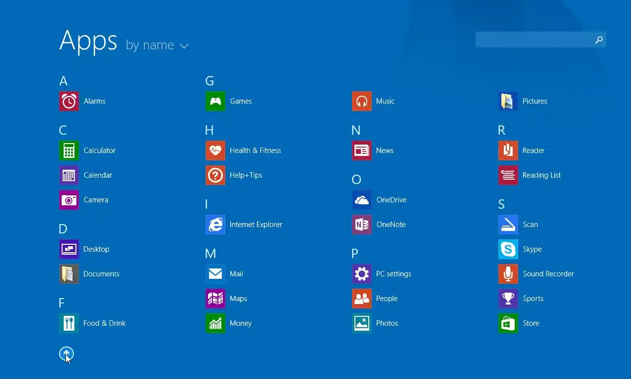The image size is (631, 379).
Task: Launch the Sound Recorder icon
Action: tap(508, 274)
